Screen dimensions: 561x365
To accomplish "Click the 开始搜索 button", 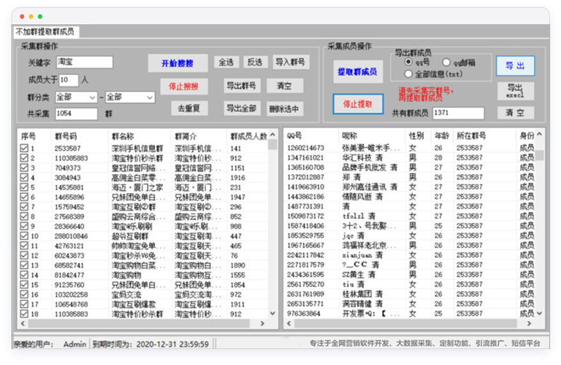I will pos(178,63).
